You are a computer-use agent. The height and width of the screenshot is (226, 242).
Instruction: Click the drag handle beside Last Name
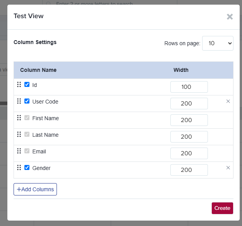(19, 134)
